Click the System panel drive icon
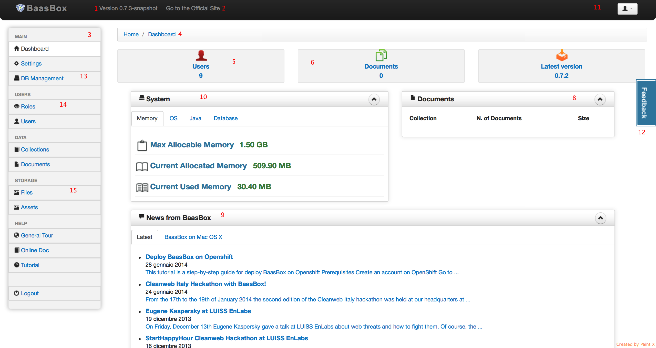 tap(142, 97)
